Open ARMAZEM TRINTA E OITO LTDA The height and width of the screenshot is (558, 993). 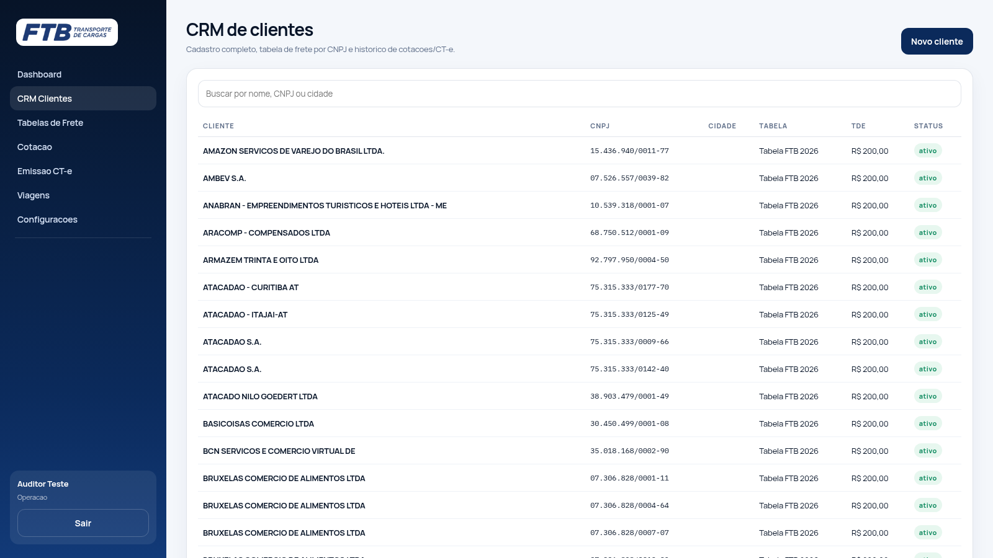click(x=580, y=260)
